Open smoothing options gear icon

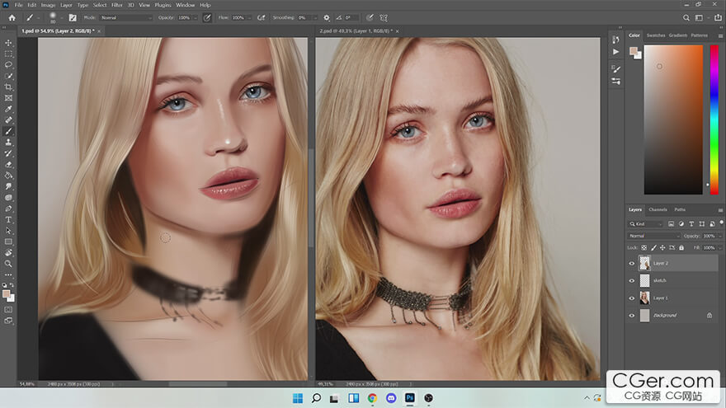(327, 17)
